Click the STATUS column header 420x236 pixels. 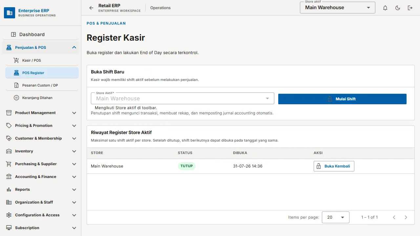point(185,153)
